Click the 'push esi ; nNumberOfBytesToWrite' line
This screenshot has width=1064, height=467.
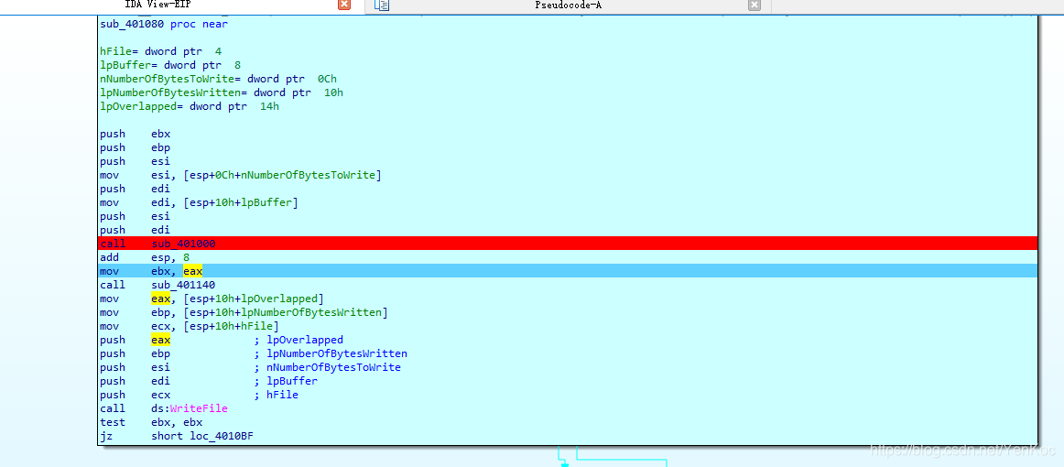[250, 367]
